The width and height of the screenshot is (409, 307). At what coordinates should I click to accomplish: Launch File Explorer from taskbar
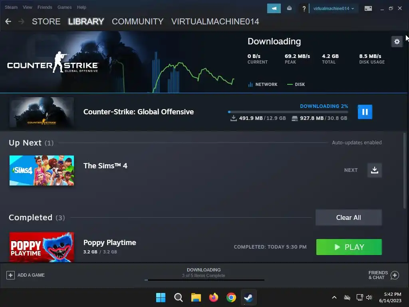pos(196,297)
